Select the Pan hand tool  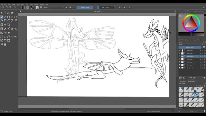coord(5,44)
